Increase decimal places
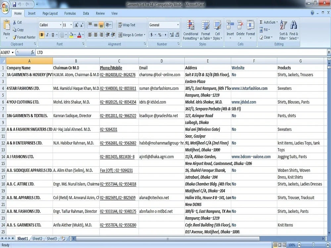331x248 pixels. coord(171,35)
